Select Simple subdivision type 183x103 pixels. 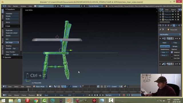pos(175,46)
